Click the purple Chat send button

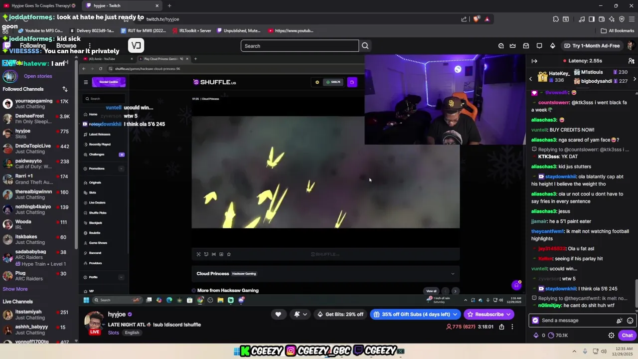pyautogui.click(x=627, y=336)
